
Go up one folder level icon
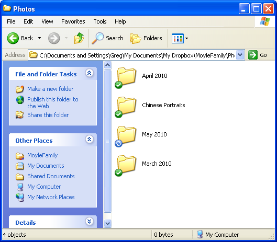(x=79, y=38)
